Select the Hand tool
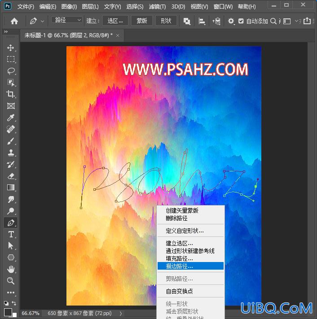This screenshot has height=319, width=317. (11, 269)
